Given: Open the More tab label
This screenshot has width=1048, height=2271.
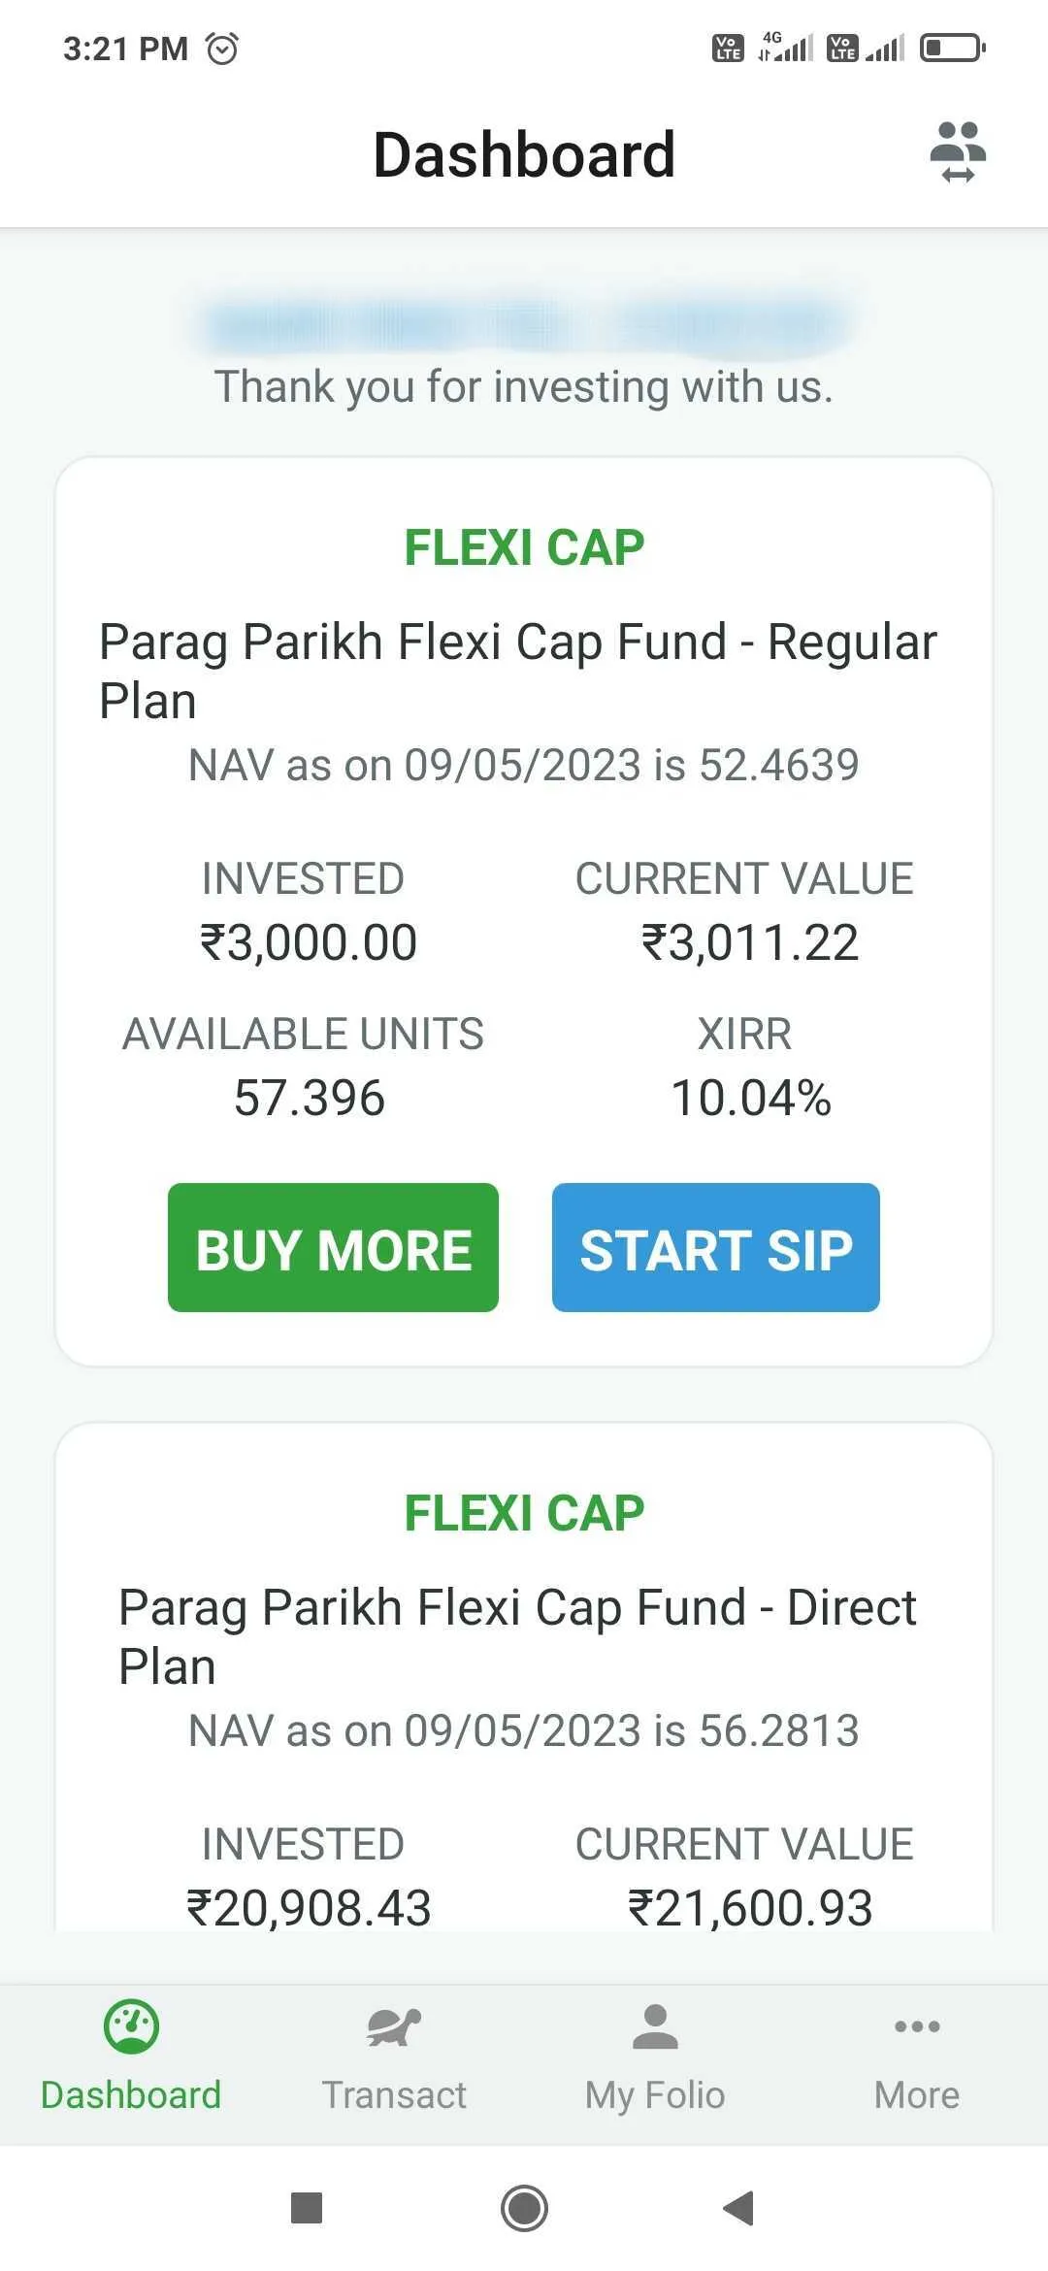Looking at the screenshot, I should [917, 2095].
